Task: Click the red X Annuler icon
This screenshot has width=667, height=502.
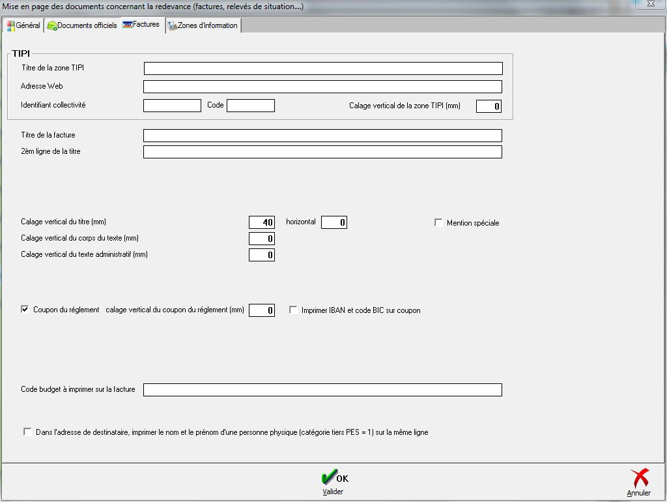Action: [x=639, y=479]
